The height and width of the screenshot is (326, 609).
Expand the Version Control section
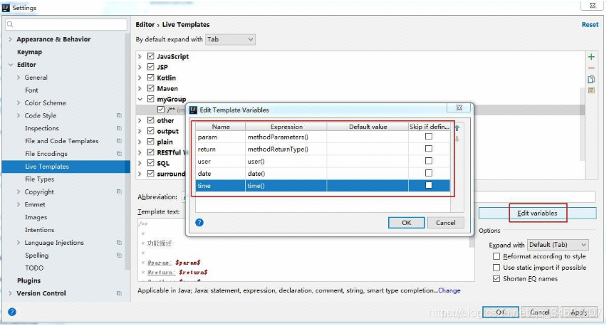(11, 293)
